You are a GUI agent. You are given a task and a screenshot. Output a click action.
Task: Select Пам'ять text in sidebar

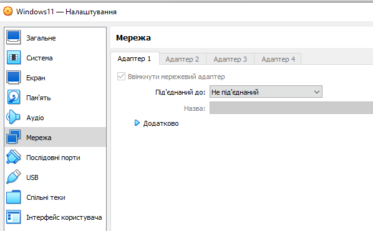point(39,98)
